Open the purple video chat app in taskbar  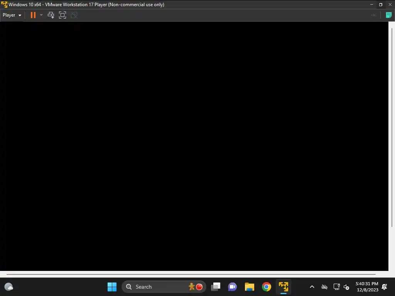pyautogui.click(x=232, y=287)
